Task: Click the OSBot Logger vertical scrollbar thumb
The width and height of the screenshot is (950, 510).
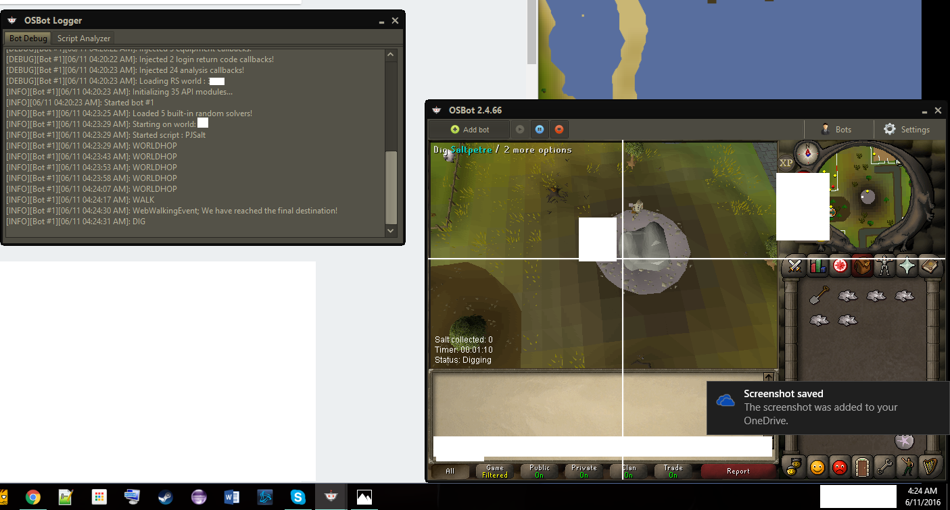Action: (x=391, y=188)
